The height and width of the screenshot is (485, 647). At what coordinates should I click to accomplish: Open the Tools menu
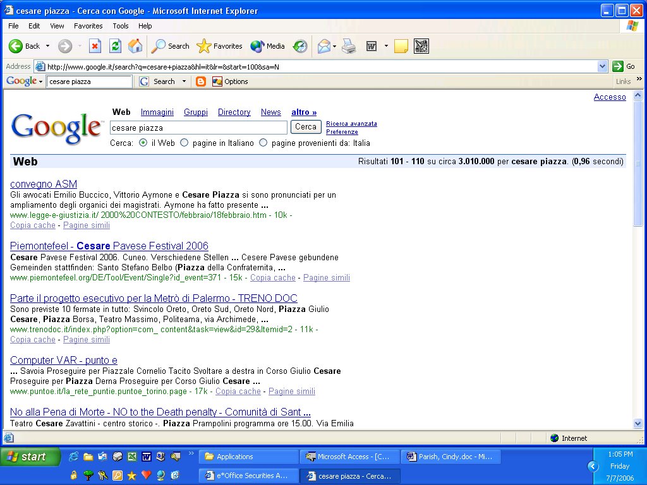(121, 25)
